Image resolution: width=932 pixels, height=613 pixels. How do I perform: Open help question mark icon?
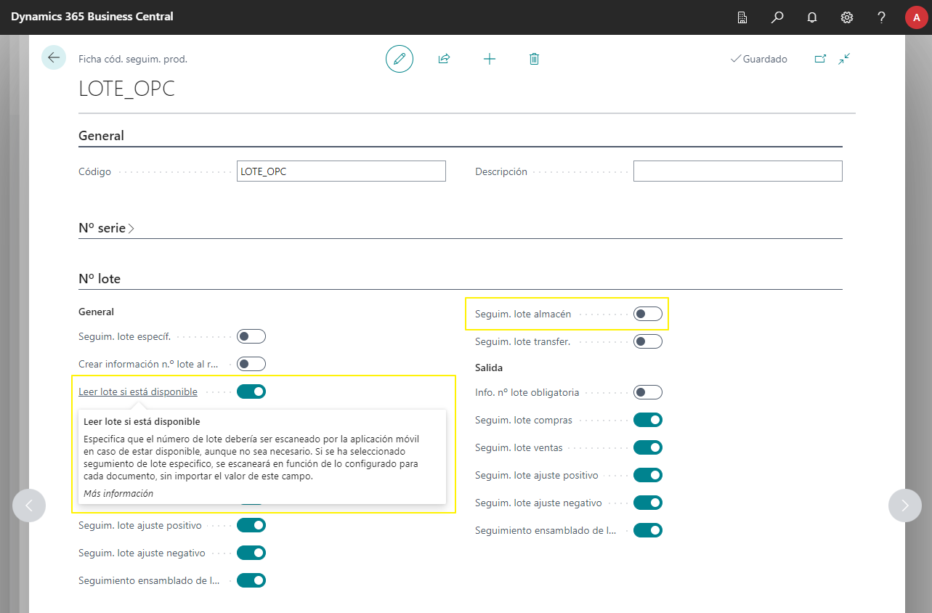coord(881,17)
